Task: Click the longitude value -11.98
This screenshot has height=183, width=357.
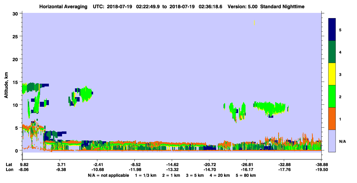Action: (x=134, y=170)
